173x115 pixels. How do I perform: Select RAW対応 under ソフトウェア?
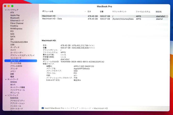coord(14,98)
